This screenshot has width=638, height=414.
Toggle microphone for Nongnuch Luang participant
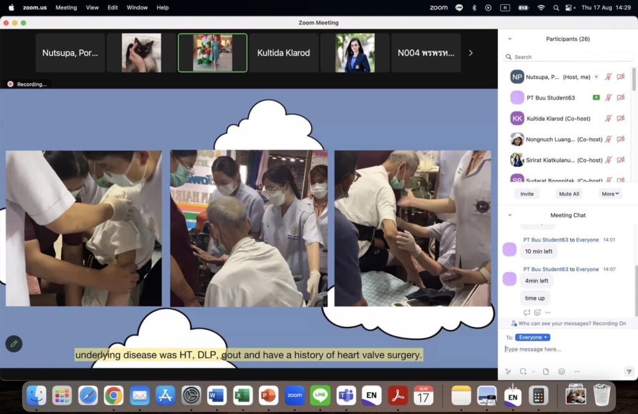609,139
